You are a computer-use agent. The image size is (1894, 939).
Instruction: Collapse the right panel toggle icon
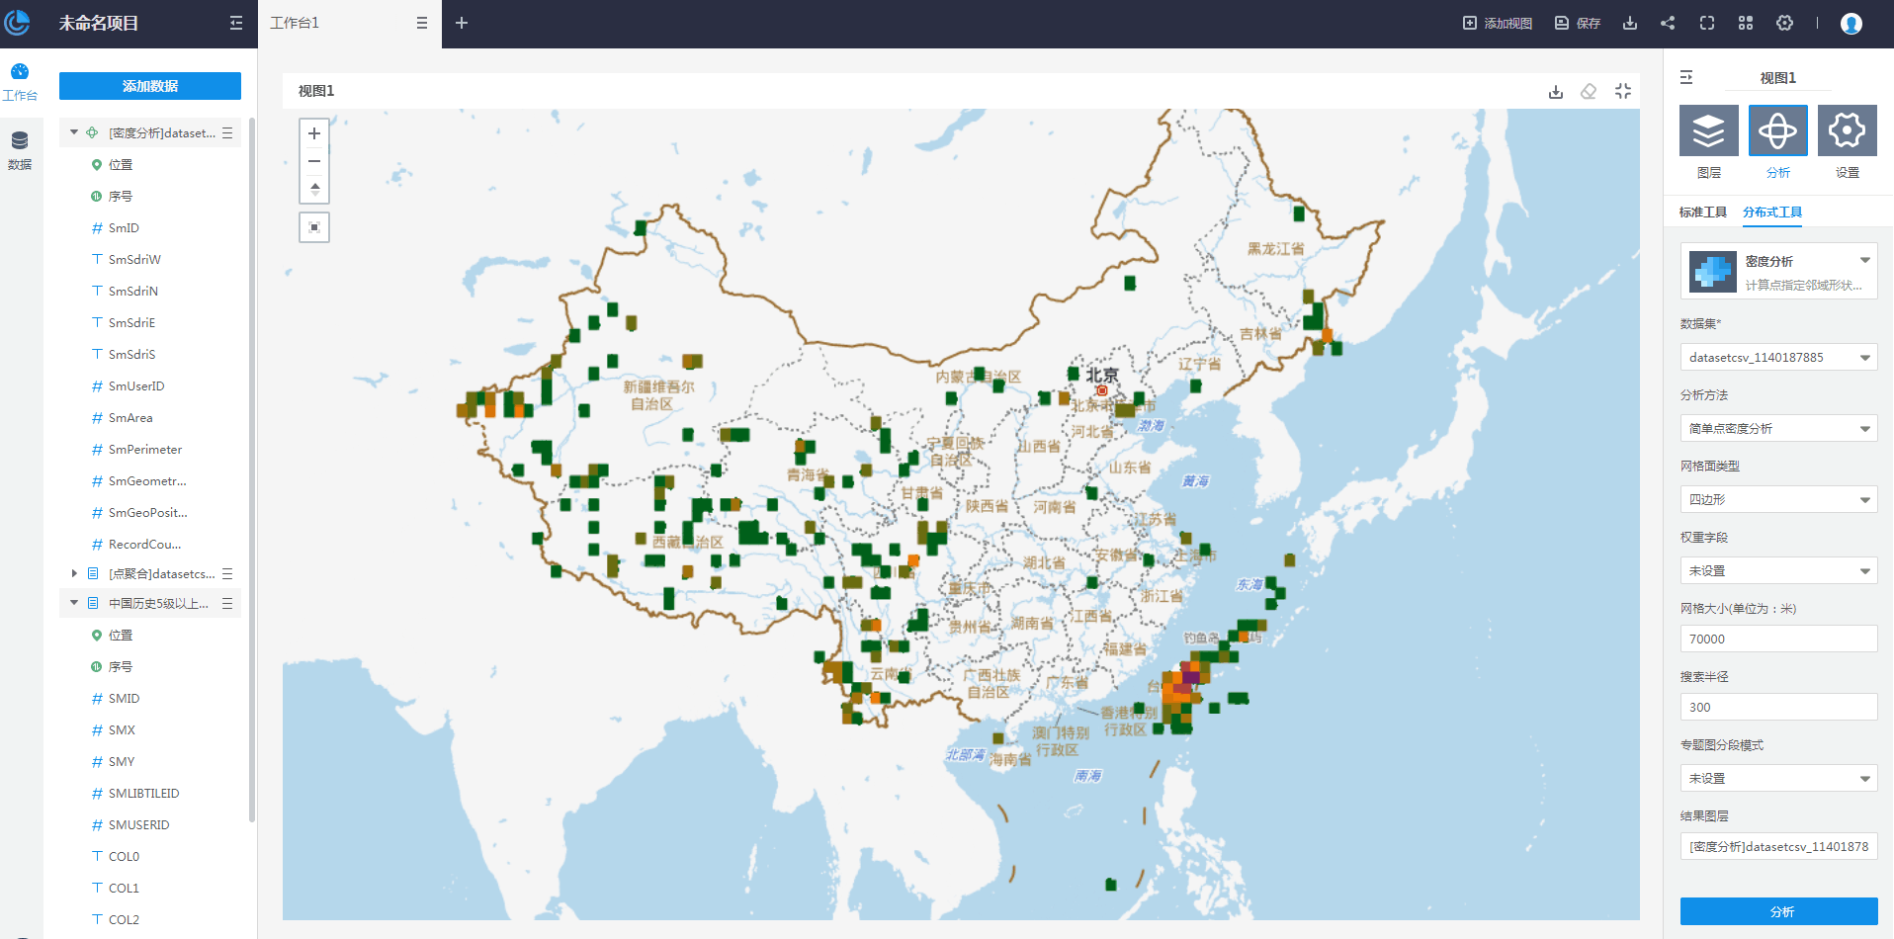point(1686,77)
